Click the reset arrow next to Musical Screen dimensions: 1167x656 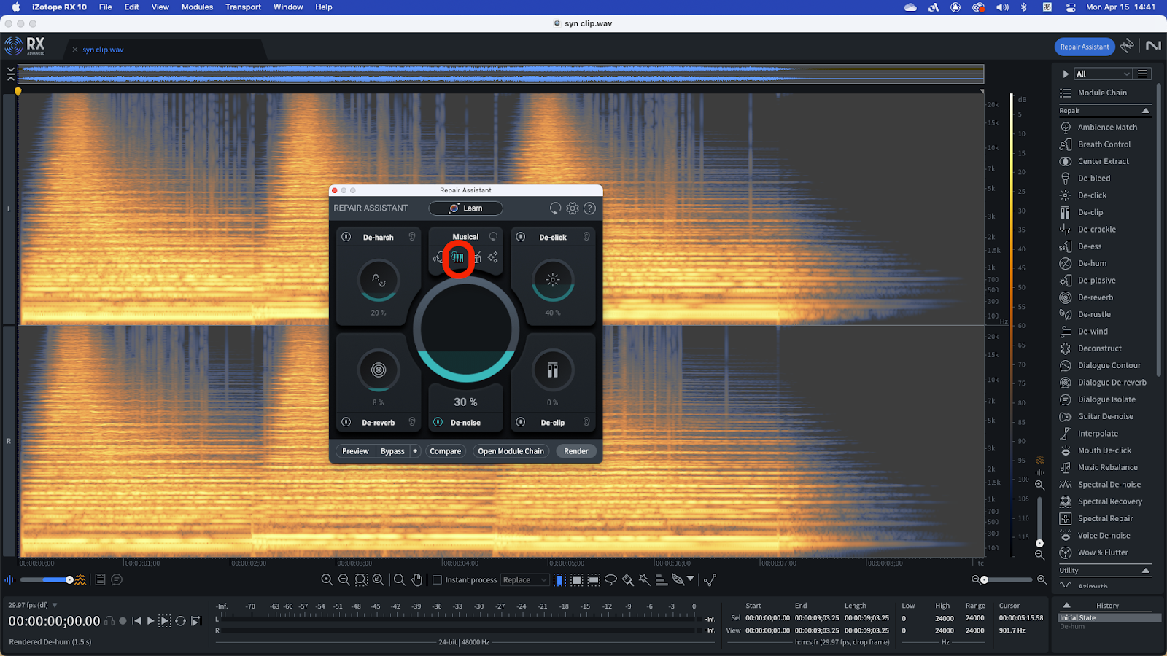(x=493, y=237)
